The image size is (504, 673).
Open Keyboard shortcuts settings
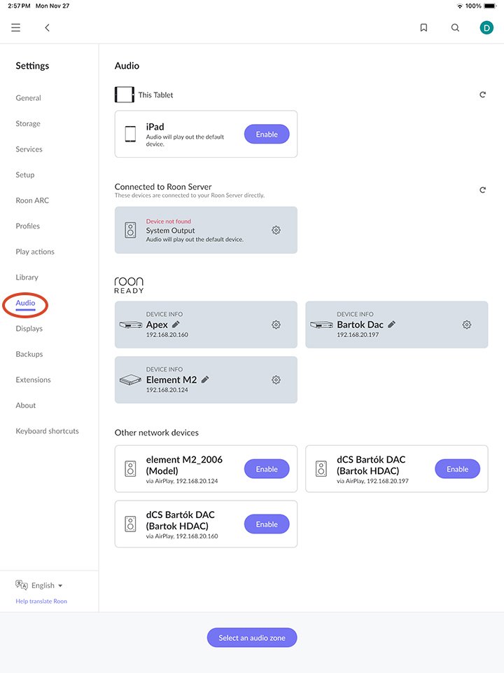click(47, 430)
